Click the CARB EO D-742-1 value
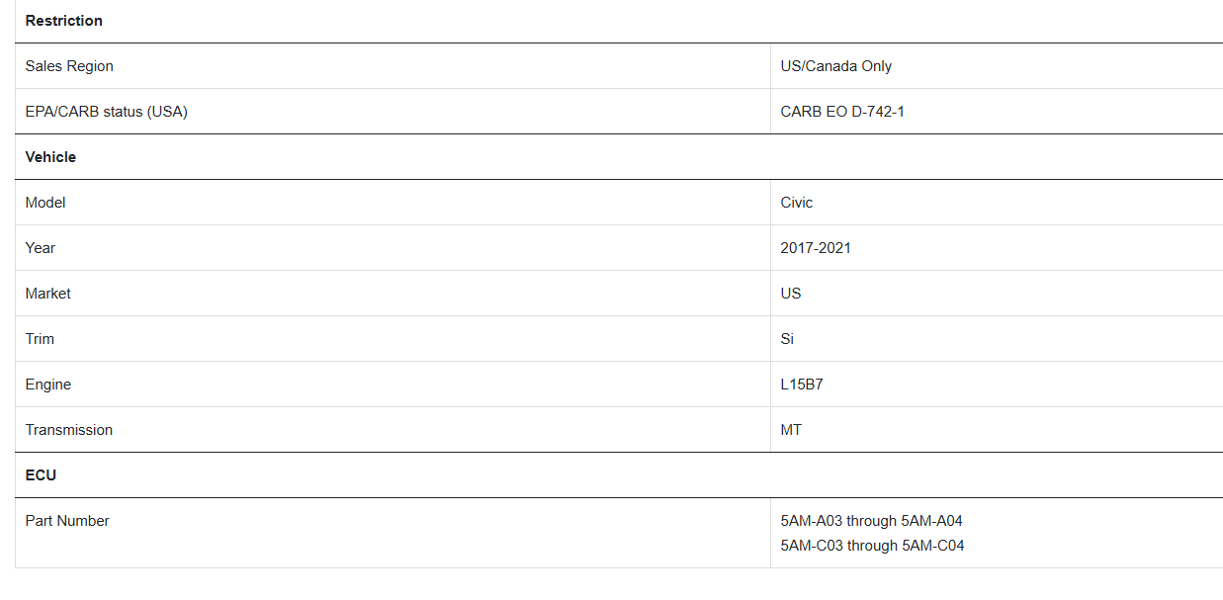Screen dimensions: 1223x600 point(842,112)
